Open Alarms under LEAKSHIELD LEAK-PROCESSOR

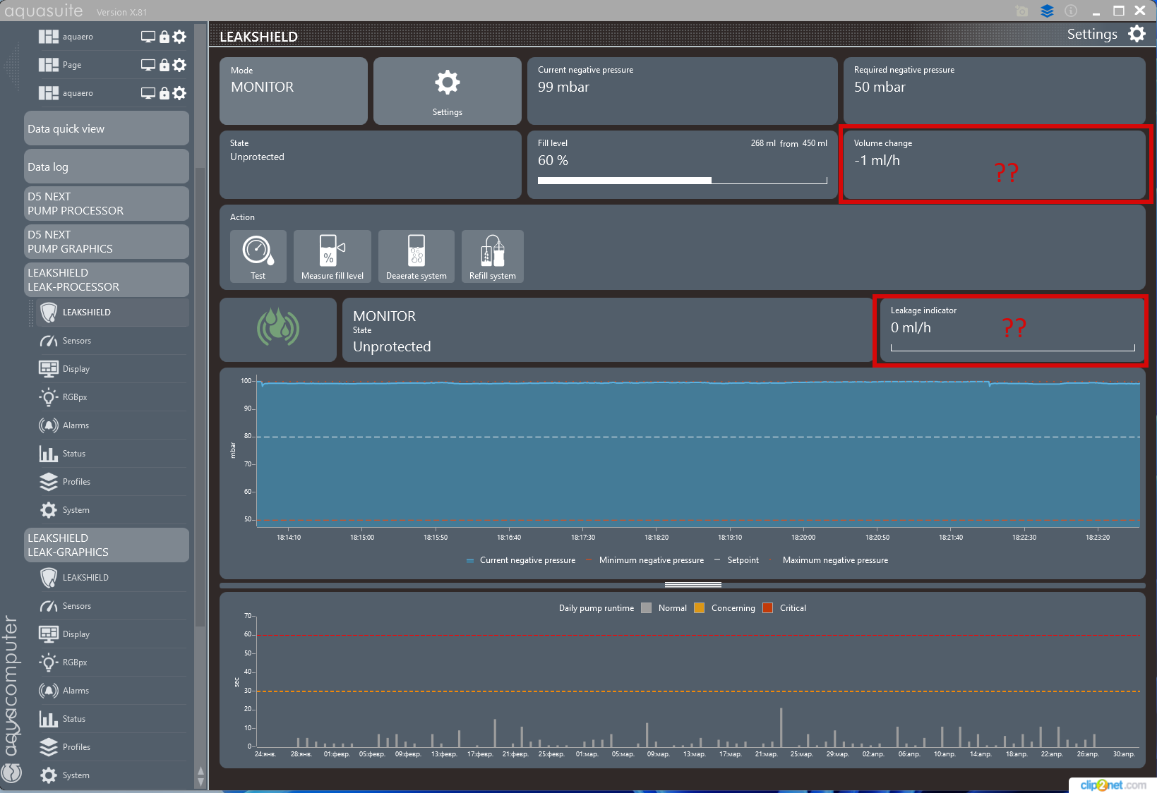click(x=76, y=425)
